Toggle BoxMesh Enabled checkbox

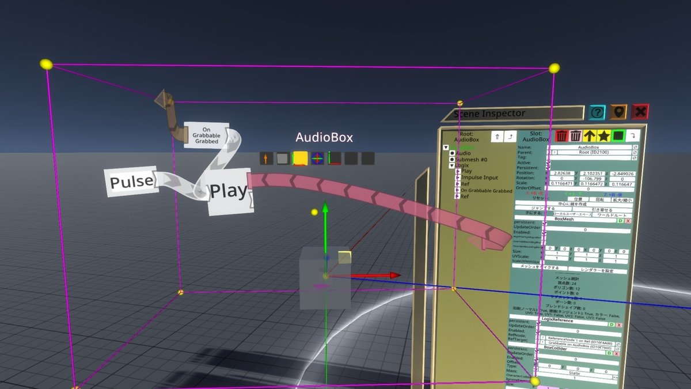[x=544, y=233]
